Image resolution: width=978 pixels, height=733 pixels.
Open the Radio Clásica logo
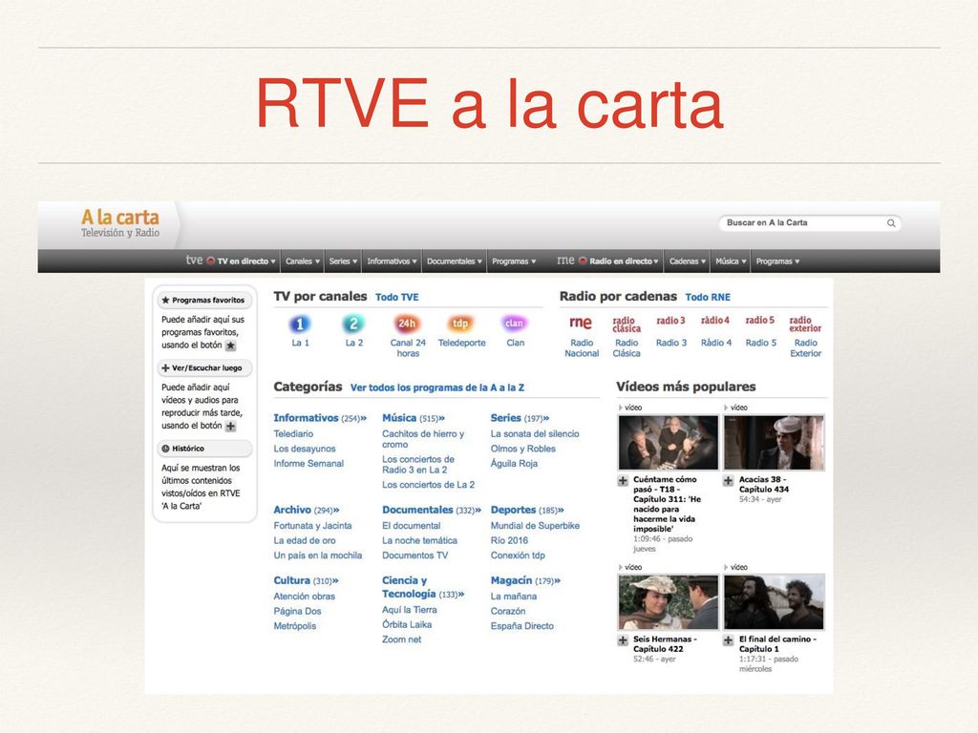627,325
